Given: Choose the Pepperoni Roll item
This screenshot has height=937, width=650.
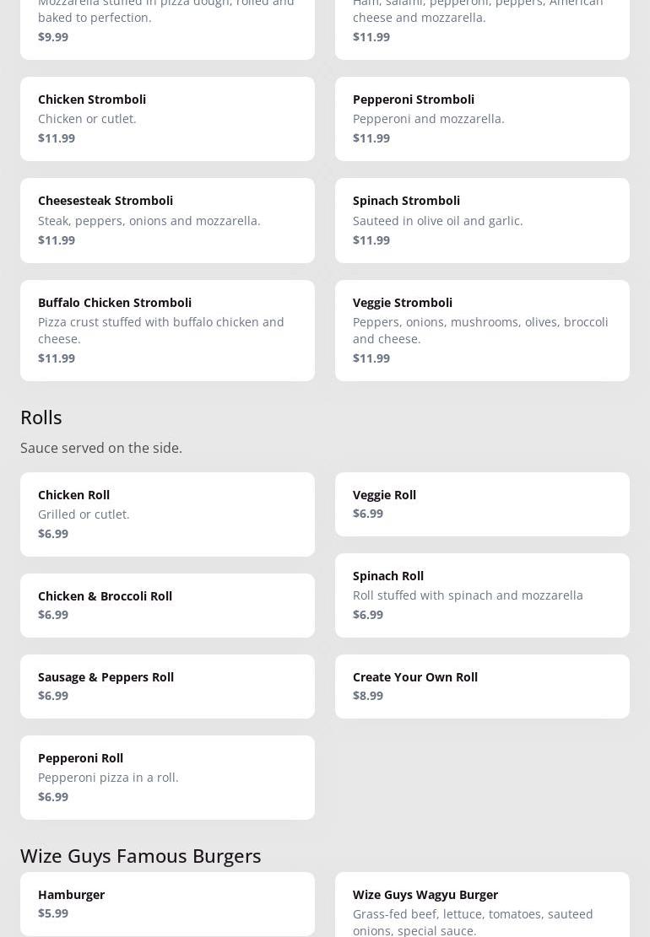Looking at the screenshot, I should (x=167, y=777).
